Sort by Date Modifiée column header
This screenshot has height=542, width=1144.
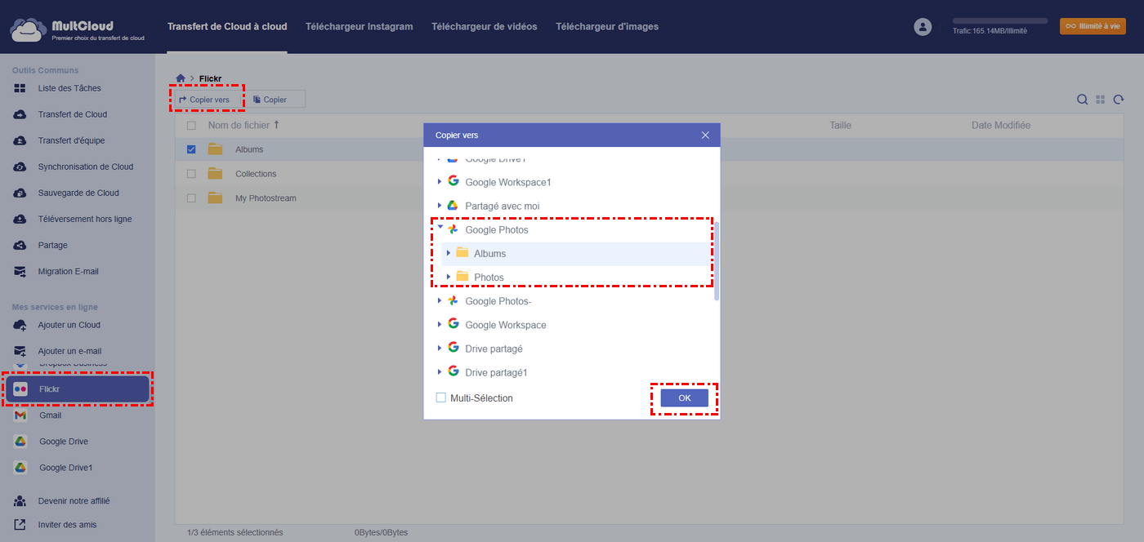click(x=1001, y=126)
